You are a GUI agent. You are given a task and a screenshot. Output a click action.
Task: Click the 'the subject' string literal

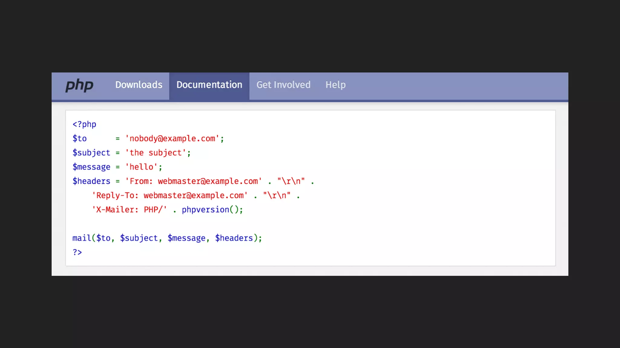156,153
